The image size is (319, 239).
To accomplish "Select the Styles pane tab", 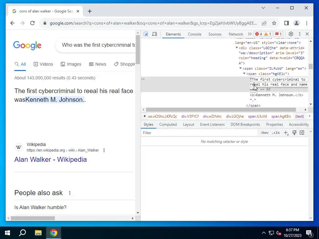I will click(148, 124).
